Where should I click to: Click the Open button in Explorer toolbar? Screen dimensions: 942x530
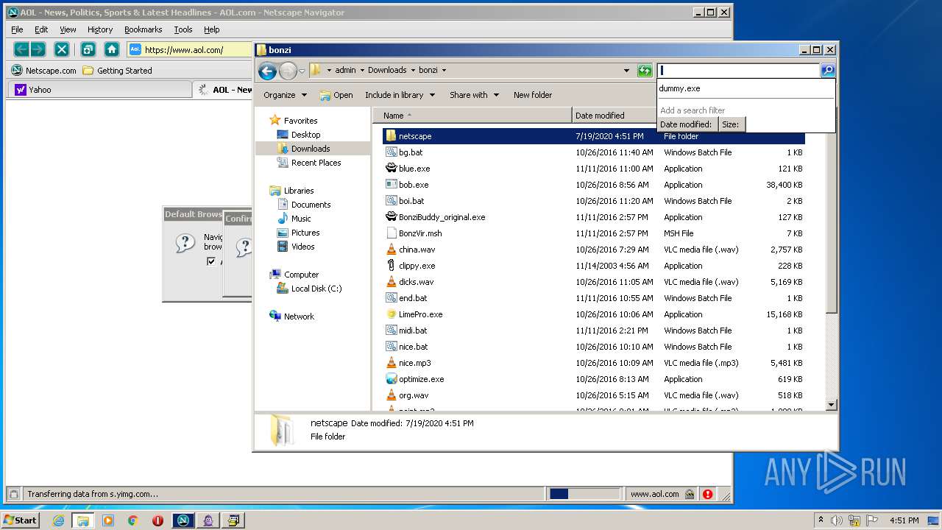[336, 95]
